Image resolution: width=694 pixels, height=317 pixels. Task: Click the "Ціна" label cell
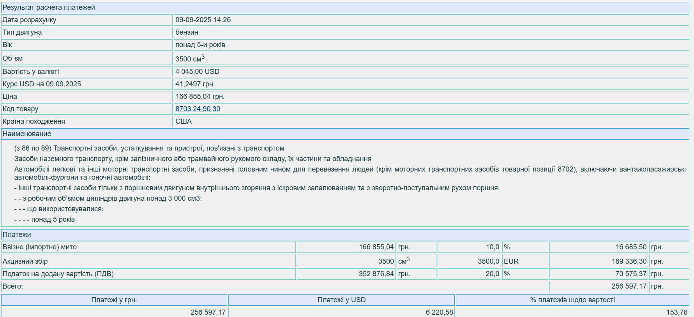point(87,96)
